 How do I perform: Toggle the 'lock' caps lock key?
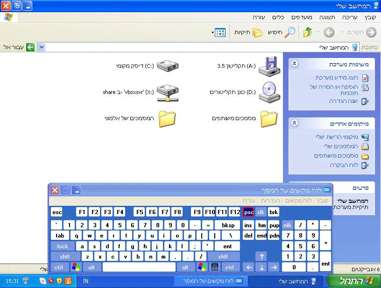point(63,246)
